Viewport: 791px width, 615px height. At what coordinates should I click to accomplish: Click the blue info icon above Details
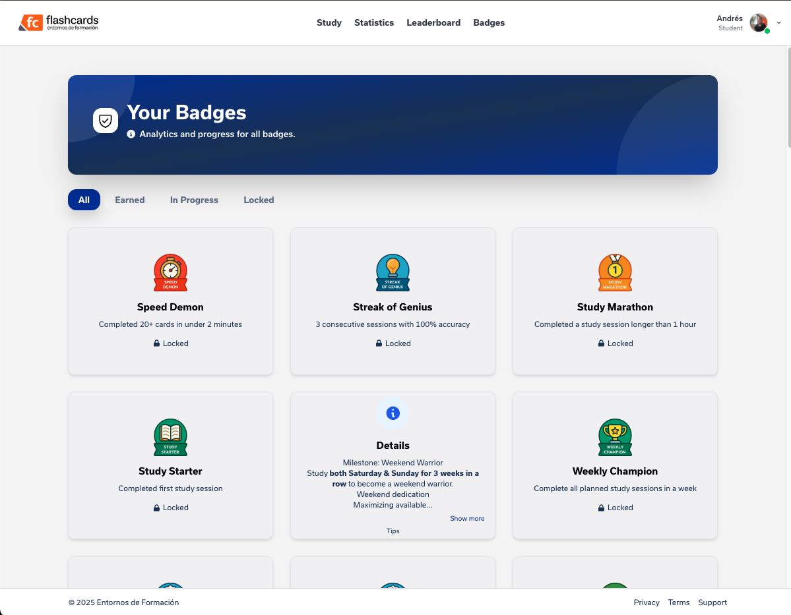click(x=393, y=413)
